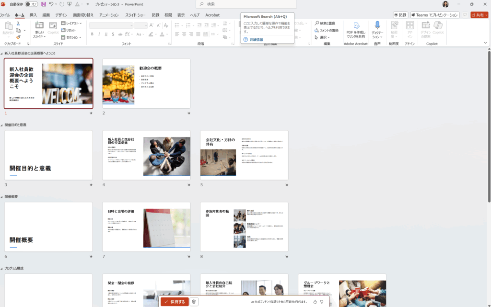Collapse the 開催目的と意義 section
This screenshot has width=491, height=307.
coord(2,125)
